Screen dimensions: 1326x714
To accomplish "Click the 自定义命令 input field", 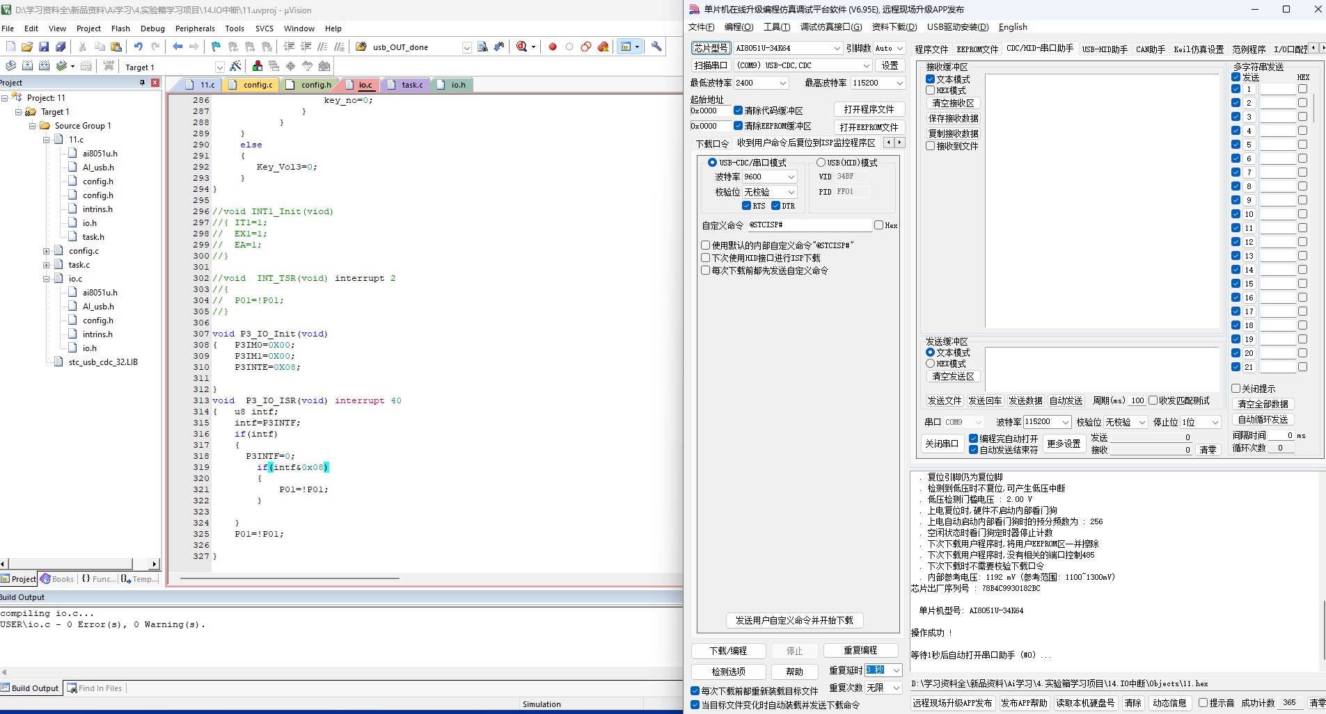I will coord(809,225).
